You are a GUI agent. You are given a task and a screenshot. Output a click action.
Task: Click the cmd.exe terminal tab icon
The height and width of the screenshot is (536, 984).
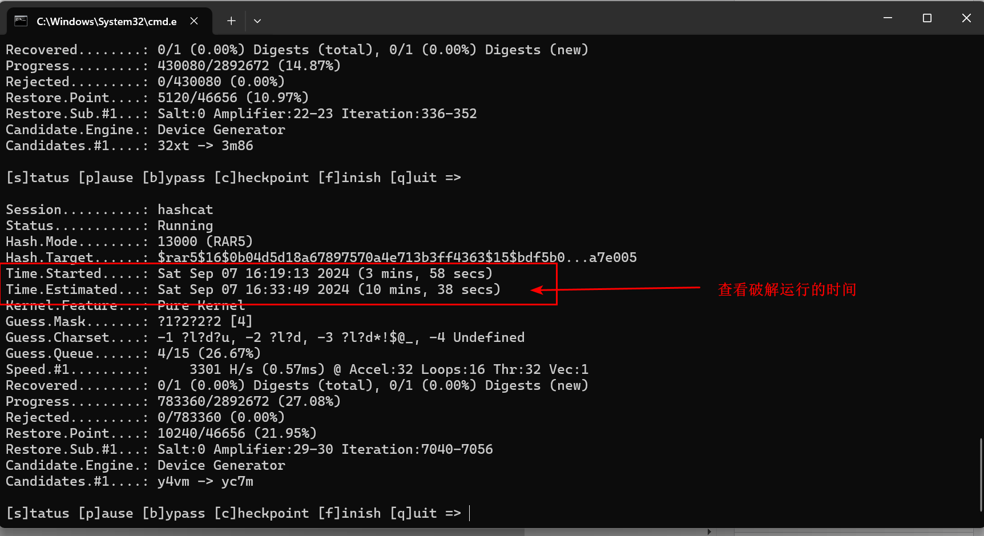point(21,21)
